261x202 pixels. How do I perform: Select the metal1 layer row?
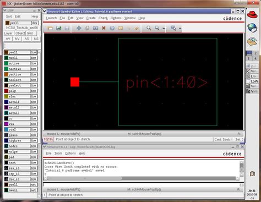21,102
